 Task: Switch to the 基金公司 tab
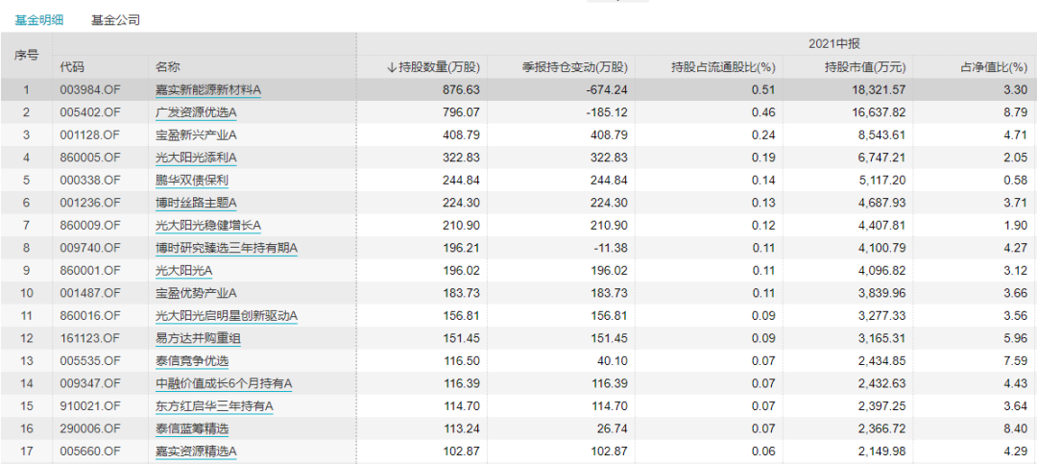(115, 19)
